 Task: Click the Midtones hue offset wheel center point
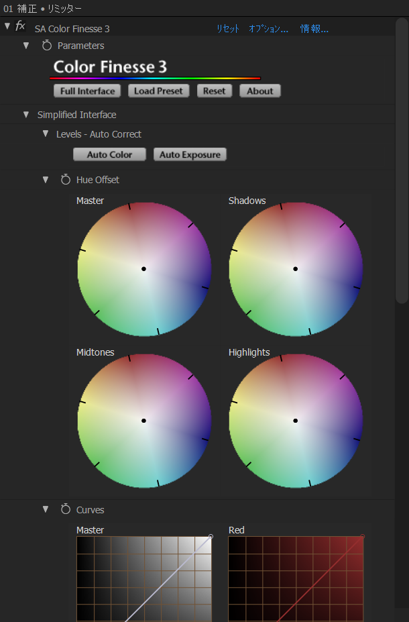pyautogui.click(x=144, y=421)
